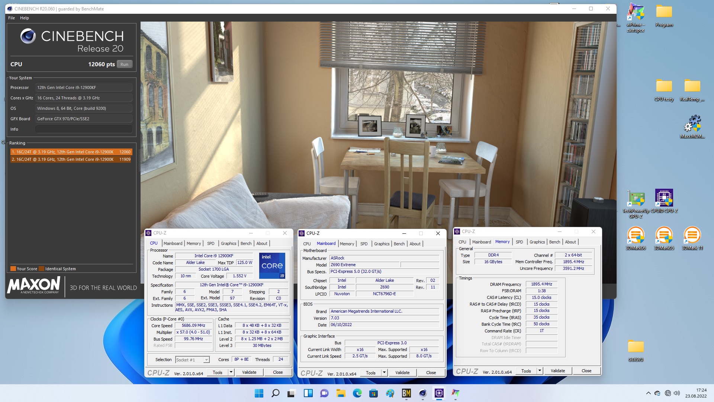714x402 pixels.
Task: Click Close button in left CPU-Z window
Action: click(278, 372)
